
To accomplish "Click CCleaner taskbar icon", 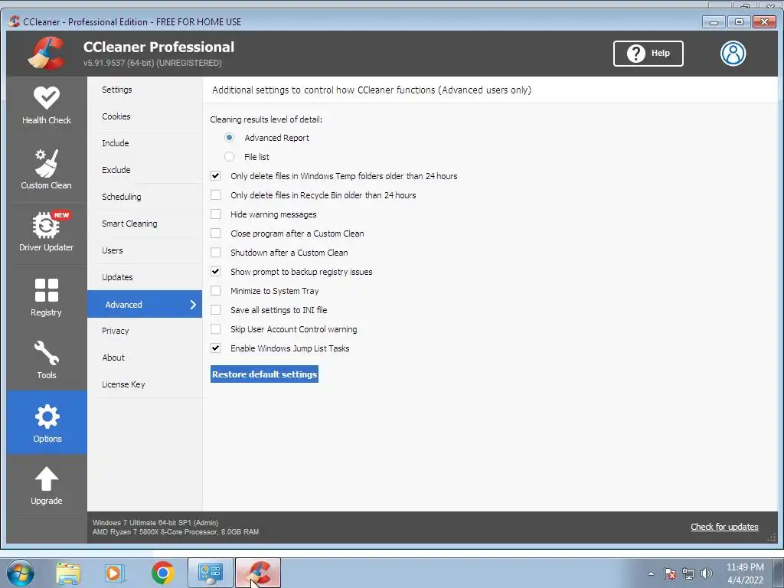I will [x=257, y=573].
